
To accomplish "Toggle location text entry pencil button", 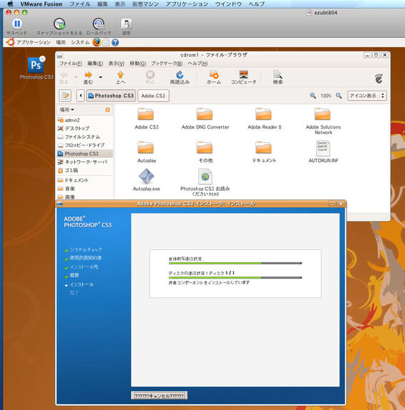I will pos(65,96).
